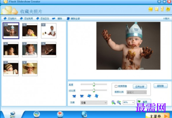Open the 效果 effect dropdown showing 空值
Image resolution: width=172 pixels, height=118 pixels.
[94, 103]
